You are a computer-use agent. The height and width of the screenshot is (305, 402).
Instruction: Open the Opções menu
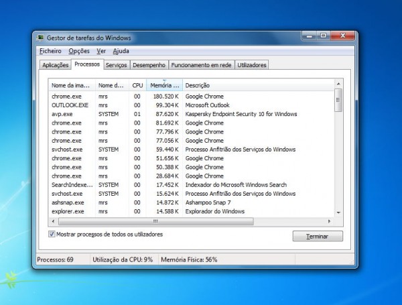79,51
